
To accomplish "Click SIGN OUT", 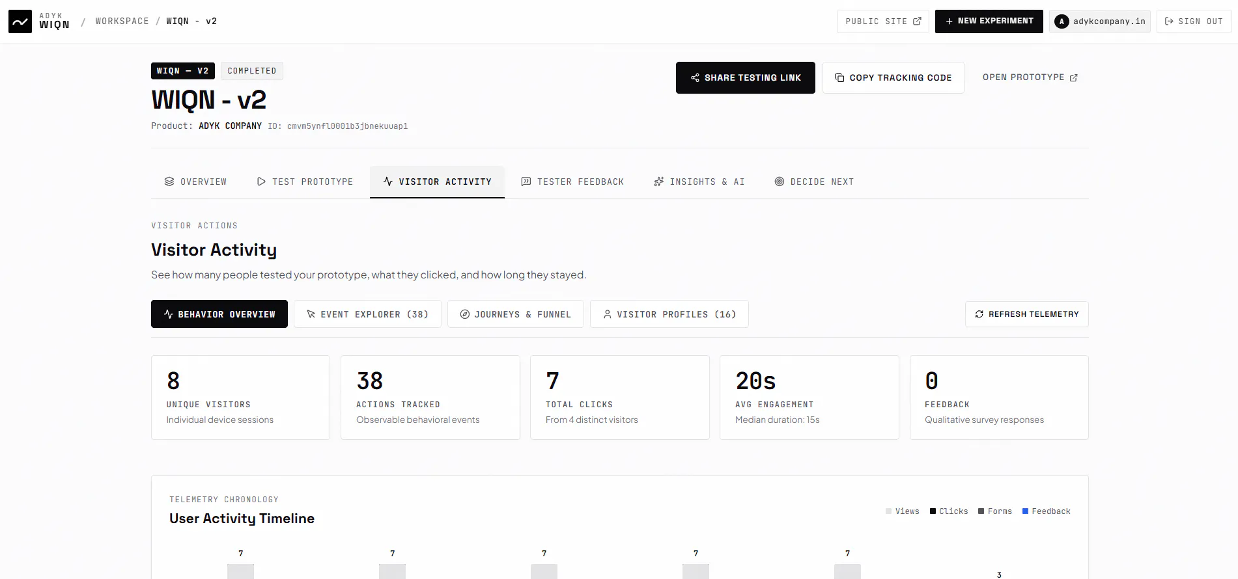I will point(1194,21).
